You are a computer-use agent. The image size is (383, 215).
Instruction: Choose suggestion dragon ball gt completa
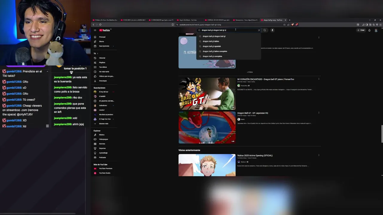click(229, 56)
